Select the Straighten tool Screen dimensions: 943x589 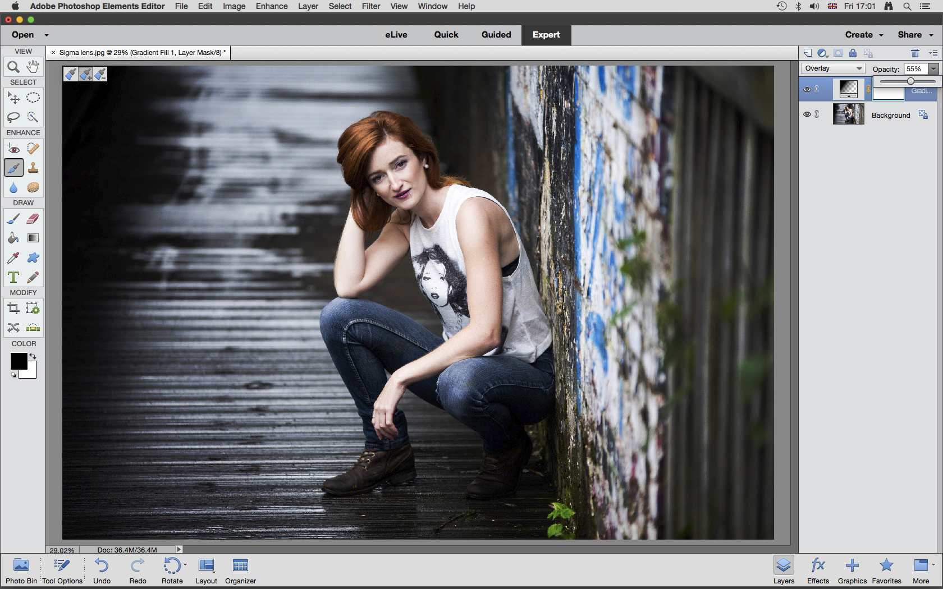click(x=33, y=328)
